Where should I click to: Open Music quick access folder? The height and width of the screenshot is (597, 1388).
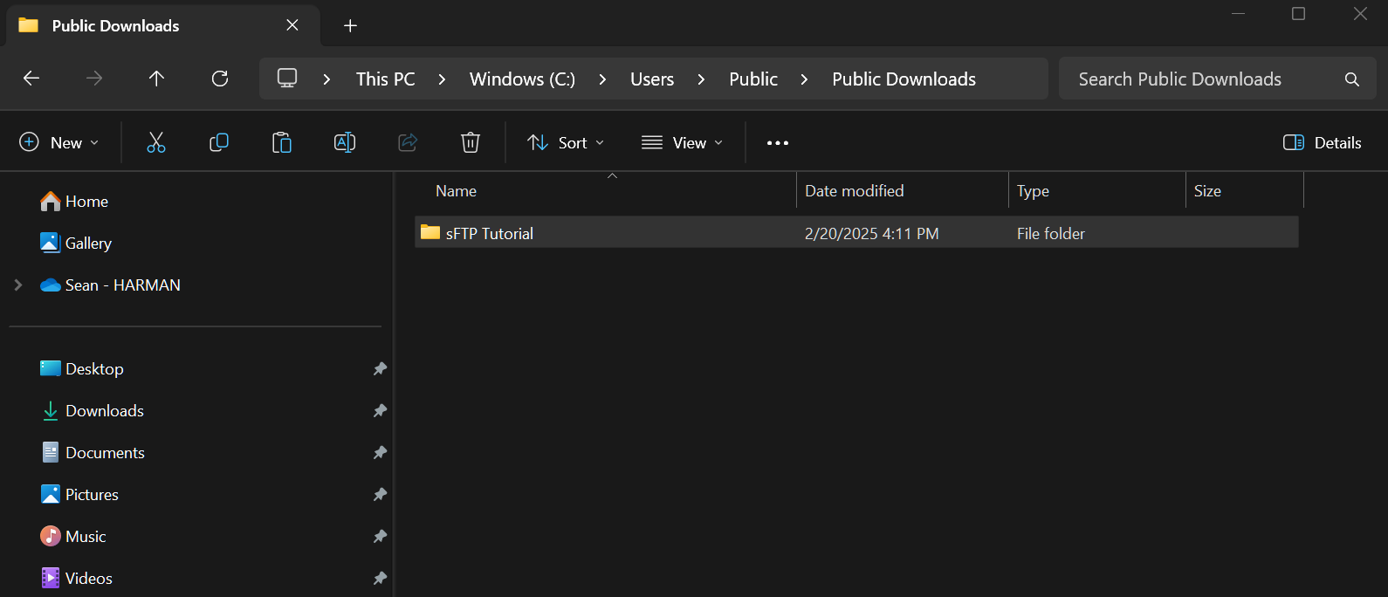pyautogui.click(x=73, y=537)
